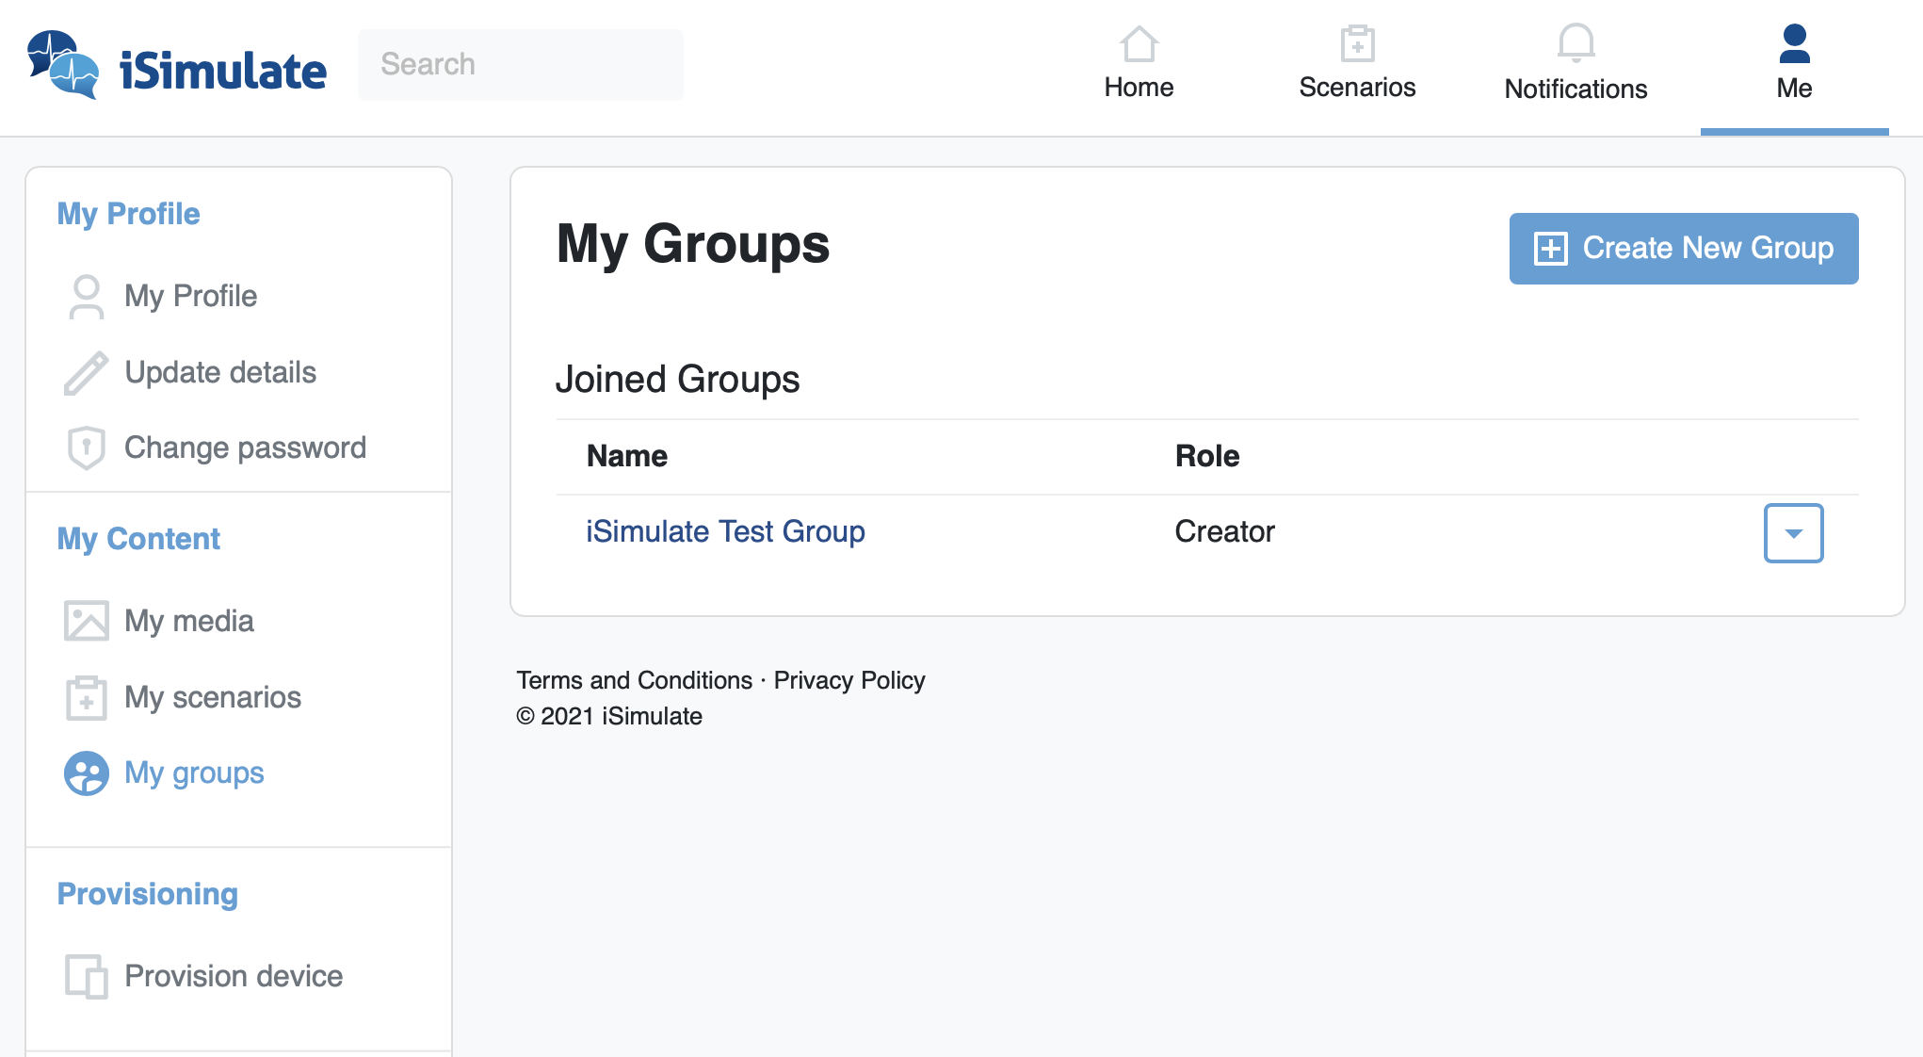
Task: Click the My groups people icon
Action: [x=86, y=772]
